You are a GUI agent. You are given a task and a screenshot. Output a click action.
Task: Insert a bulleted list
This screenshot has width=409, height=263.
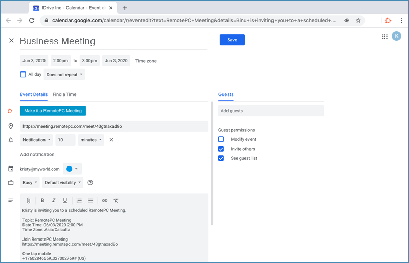click(90, 201)
